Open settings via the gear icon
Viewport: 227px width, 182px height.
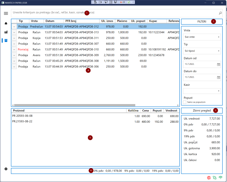(6, 169)
